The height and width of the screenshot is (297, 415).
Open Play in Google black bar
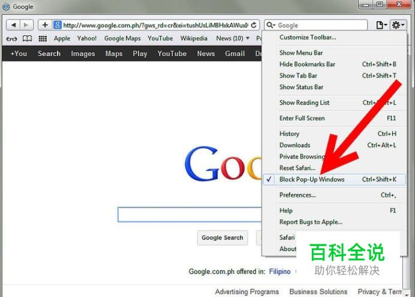(x=140, y=53)
